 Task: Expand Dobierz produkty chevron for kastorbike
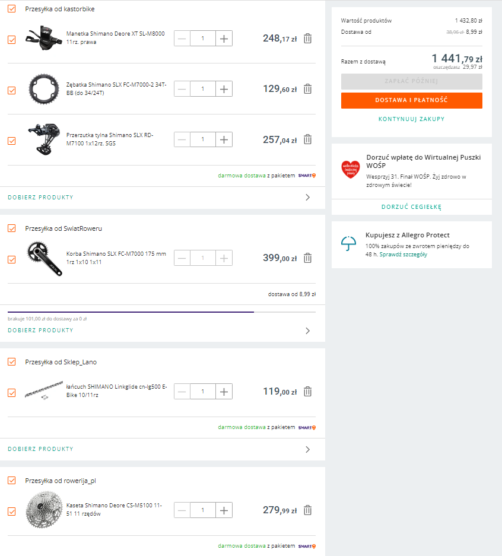tap(307, 197)
